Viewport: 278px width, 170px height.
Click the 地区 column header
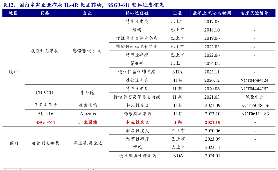[x=13, y=13]
